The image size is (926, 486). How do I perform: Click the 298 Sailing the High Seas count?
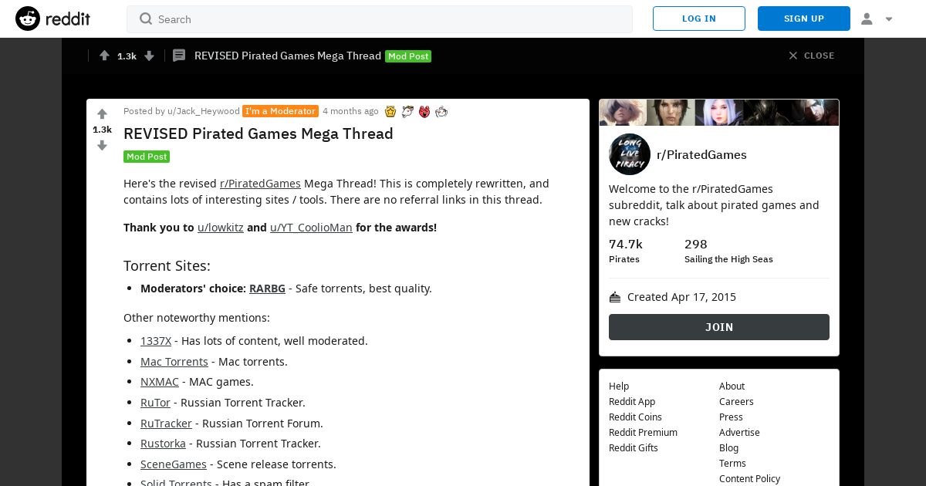coord(728,251)
